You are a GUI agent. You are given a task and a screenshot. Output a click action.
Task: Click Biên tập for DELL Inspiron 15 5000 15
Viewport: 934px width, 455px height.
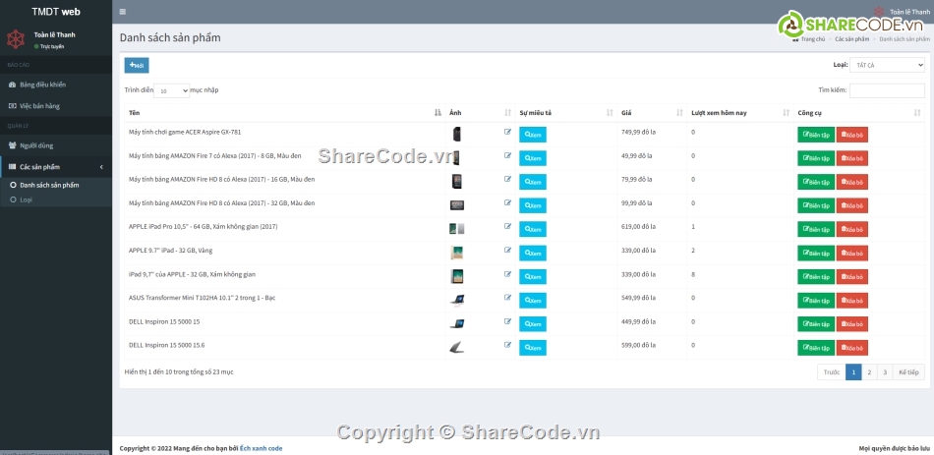pos(816,324)
